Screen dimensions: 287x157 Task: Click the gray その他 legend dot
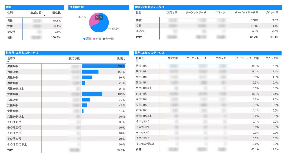104,38
